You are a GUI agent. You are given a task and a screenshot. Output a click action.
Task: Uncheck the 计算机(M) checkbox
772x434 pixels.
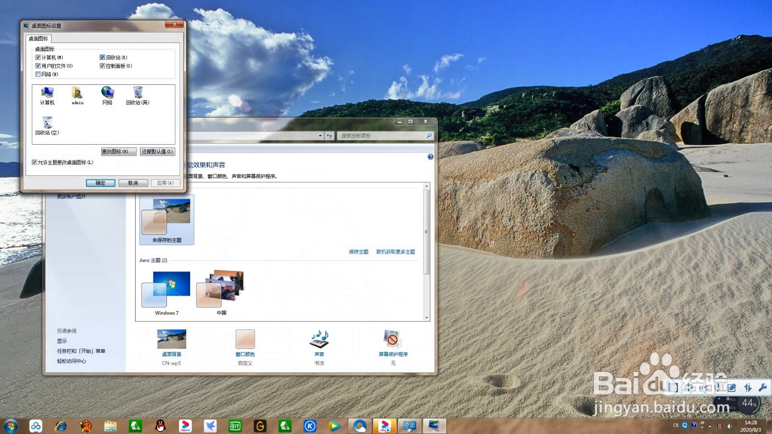[38, 57]
